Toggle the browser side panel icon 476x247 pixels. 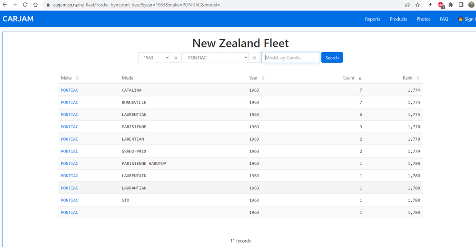click(461, 5)
